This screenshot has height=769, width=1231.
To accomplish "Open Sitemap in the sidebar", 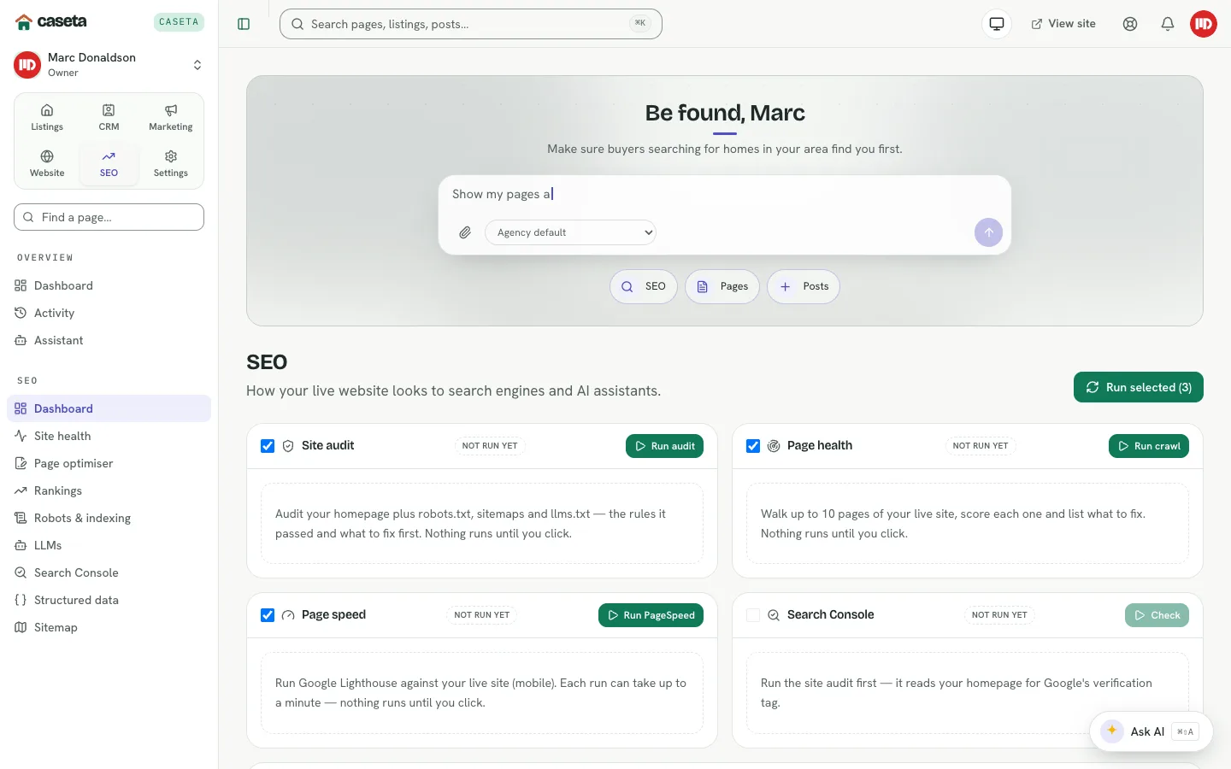I will point(109,627).
